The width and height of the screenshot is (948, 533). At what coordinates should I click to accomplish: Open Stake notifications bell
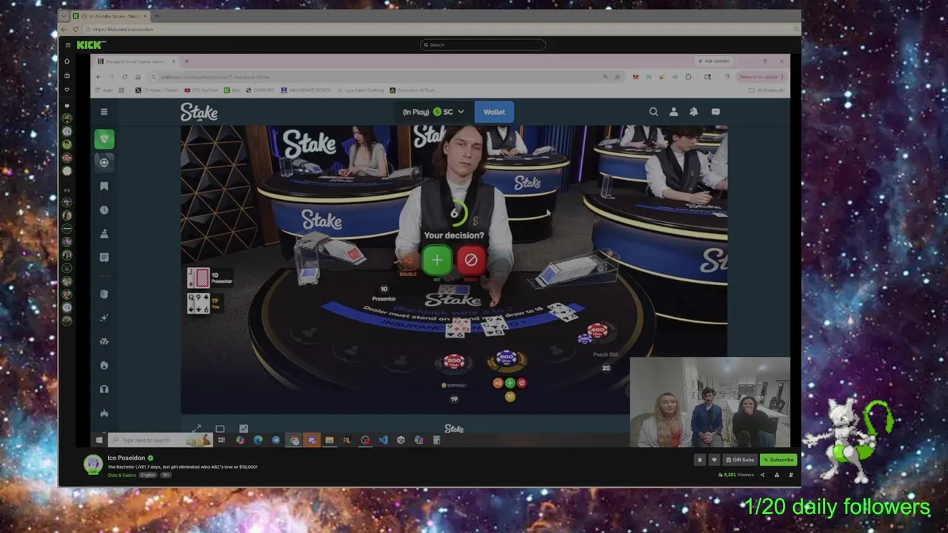point(694,112)
